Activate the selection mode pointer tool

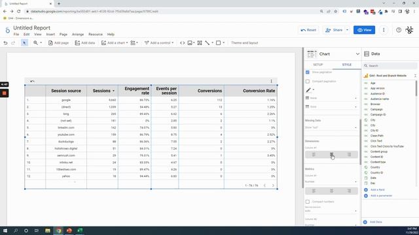pyautogui.click(x=24, y=43)
